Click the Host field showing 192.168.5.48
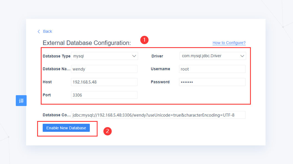This screenshot has height=164, width=293. 104,82
